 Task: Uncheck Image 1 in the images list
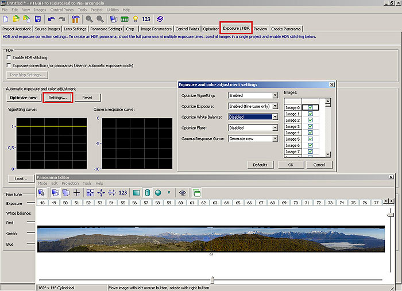click(x=310, y=114)
